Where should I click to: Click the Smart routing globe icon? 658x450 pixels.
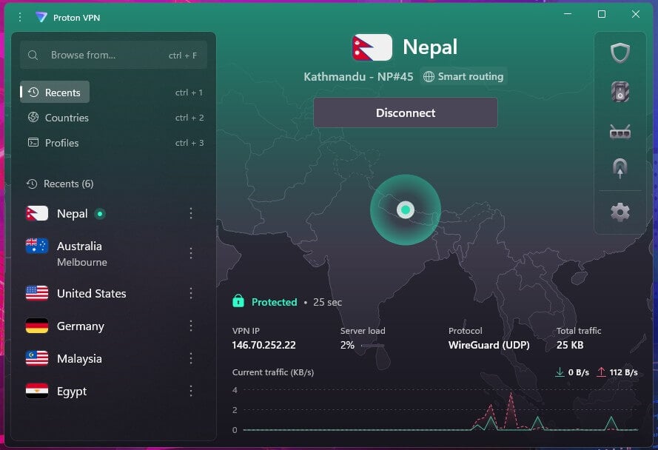pos(429,77)
